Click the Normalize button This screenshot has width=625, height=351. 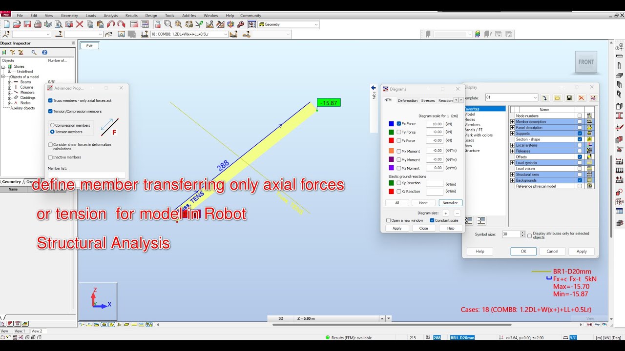click(x=450, y=203)
